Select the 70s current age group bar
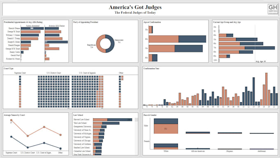The height and width of the screenshot is (158, 280). click(247, 48)
